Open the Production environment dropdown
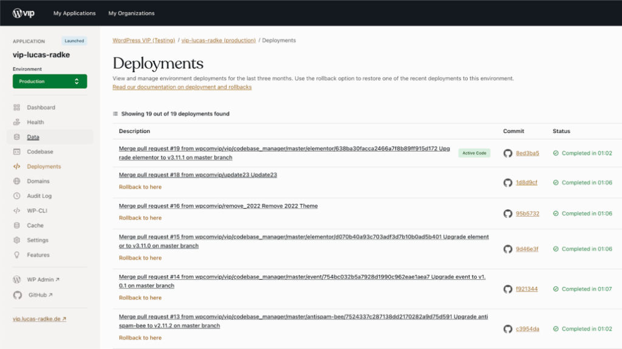The width and height of the screenshot is (622, 349). 50,81
